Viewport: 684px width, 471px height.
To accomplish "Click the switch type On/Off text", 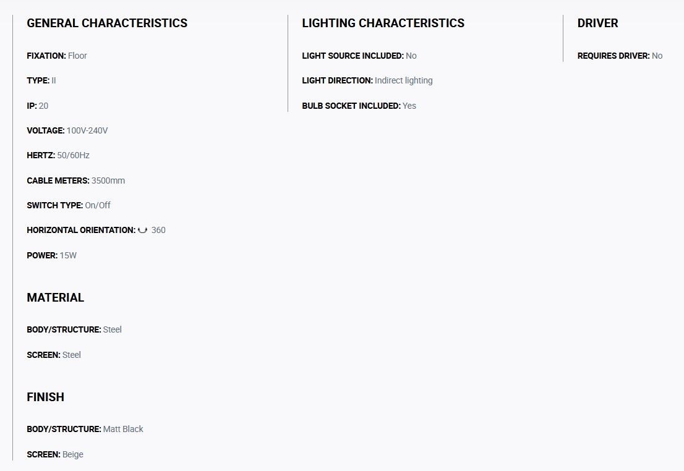I will [x=98, y=205].
